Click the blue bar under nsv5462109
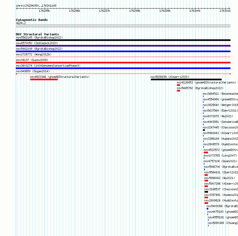The width and height of the screenshot is (238, 236). 123,51
